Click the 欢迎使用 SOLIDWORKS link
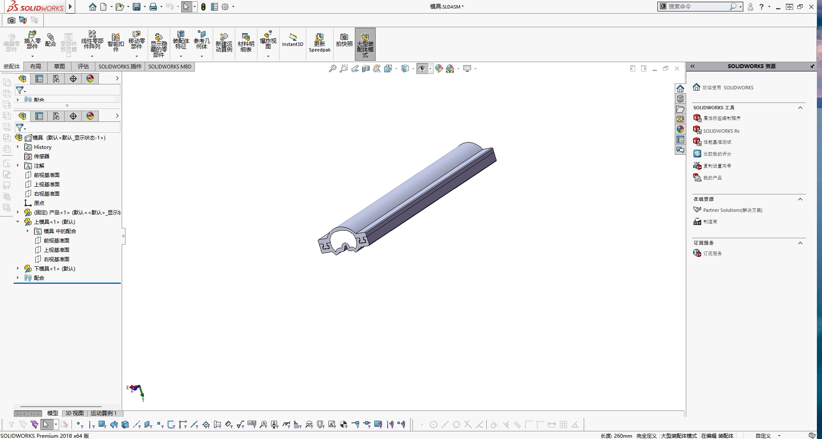Screen dimensions: 822x439 point(728,88)
